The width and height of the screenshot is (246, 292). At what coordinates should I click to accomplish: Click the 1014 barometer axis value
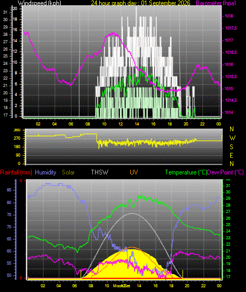229,112
